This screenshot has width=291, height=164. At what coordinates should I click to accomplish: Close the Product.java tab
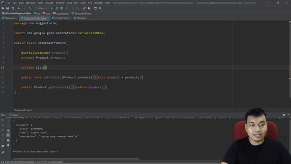coord(70,18)
